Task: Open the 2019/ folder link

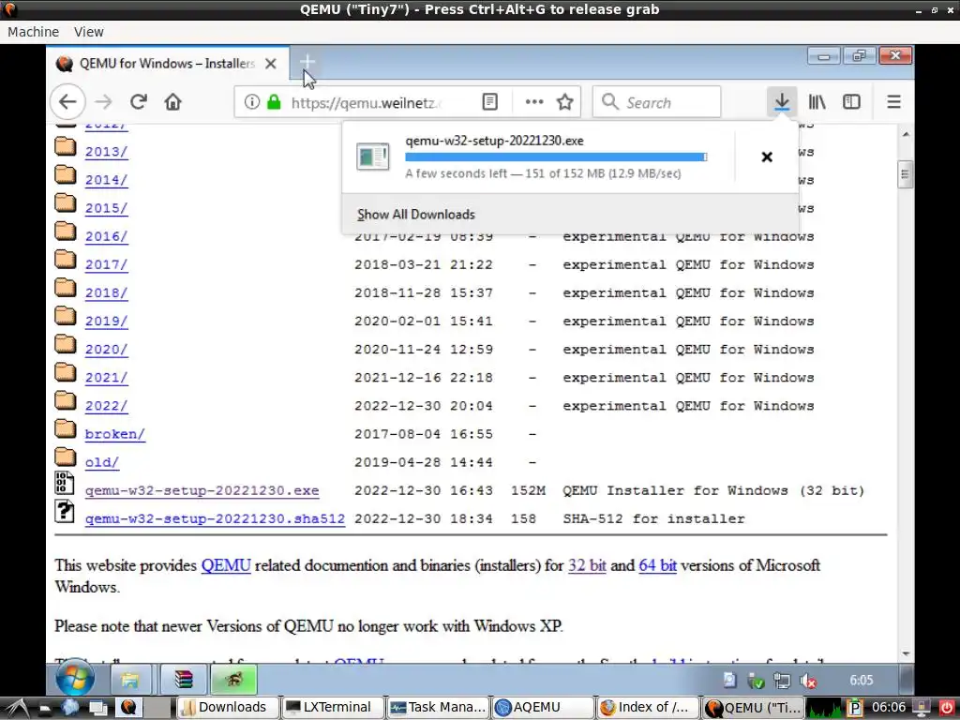Action: tap(106, 321)
